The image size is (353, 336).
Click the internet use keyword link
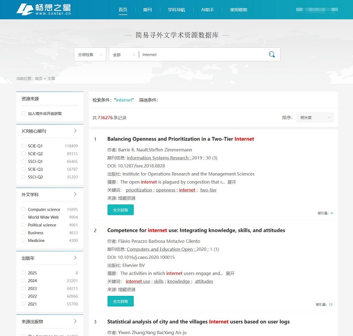[x=138, y=282]
